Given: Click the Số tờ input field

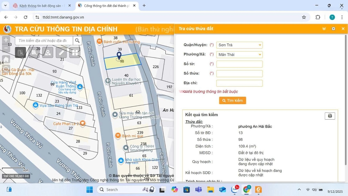Looking at the screenshot, I should (239, 64).
